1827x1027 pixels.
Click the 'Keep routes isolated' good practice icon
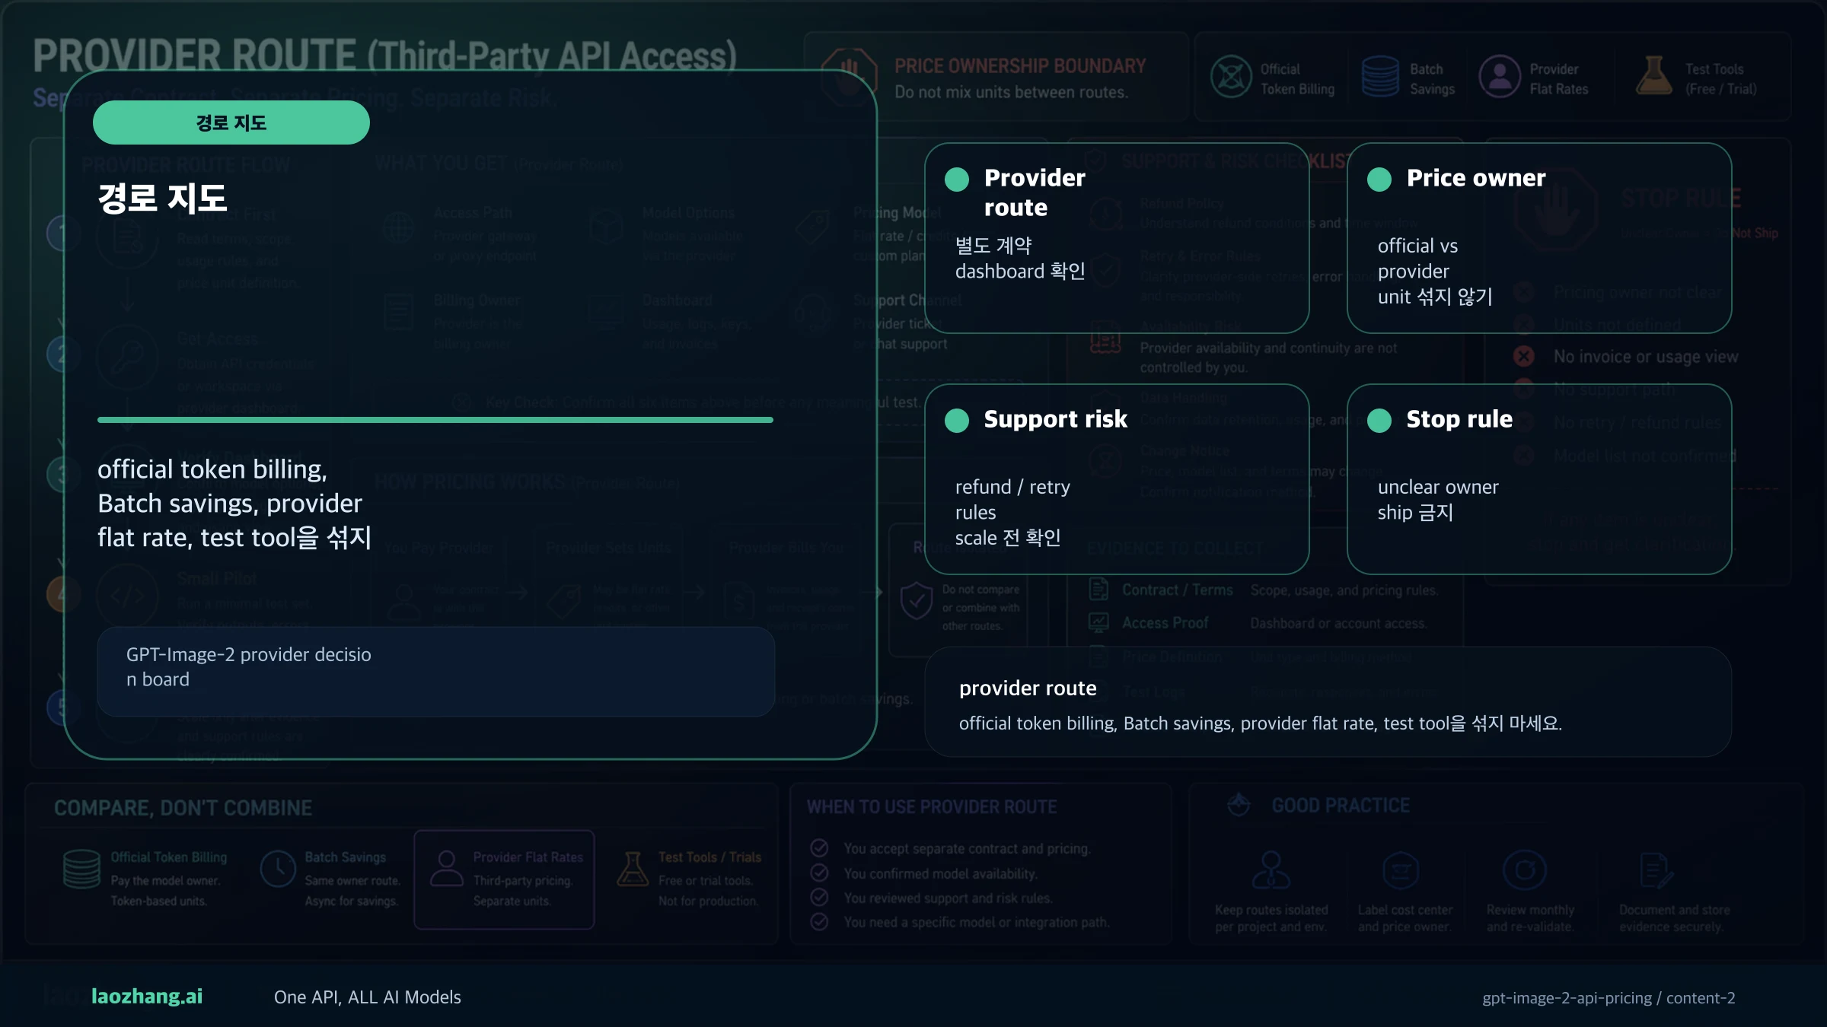[x=1271, y=870]
